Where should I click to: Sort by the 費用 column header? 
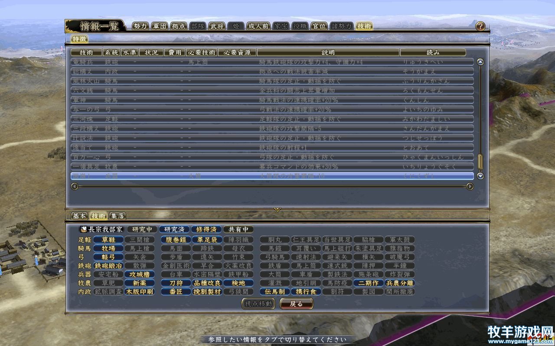tap(175, 52)
